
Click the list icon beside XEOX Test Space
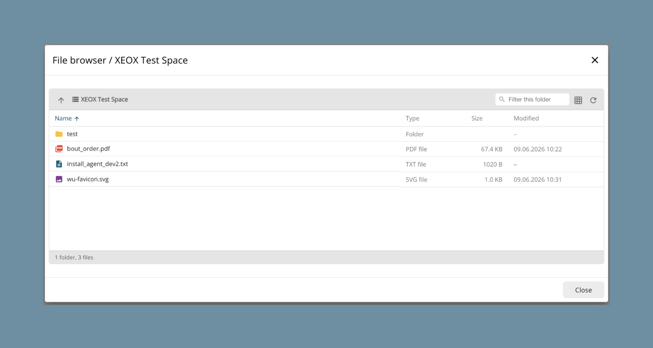(x=75, y=99)
